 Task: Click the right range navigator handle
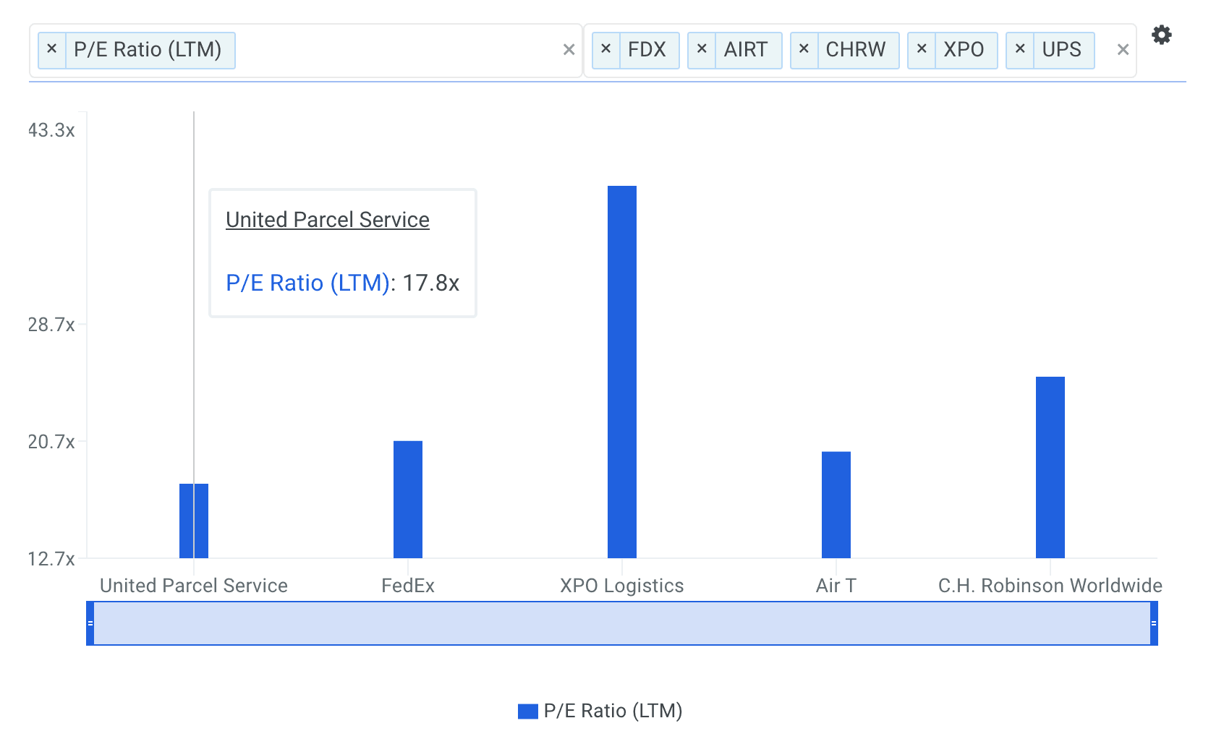[x=1154, y=623]
